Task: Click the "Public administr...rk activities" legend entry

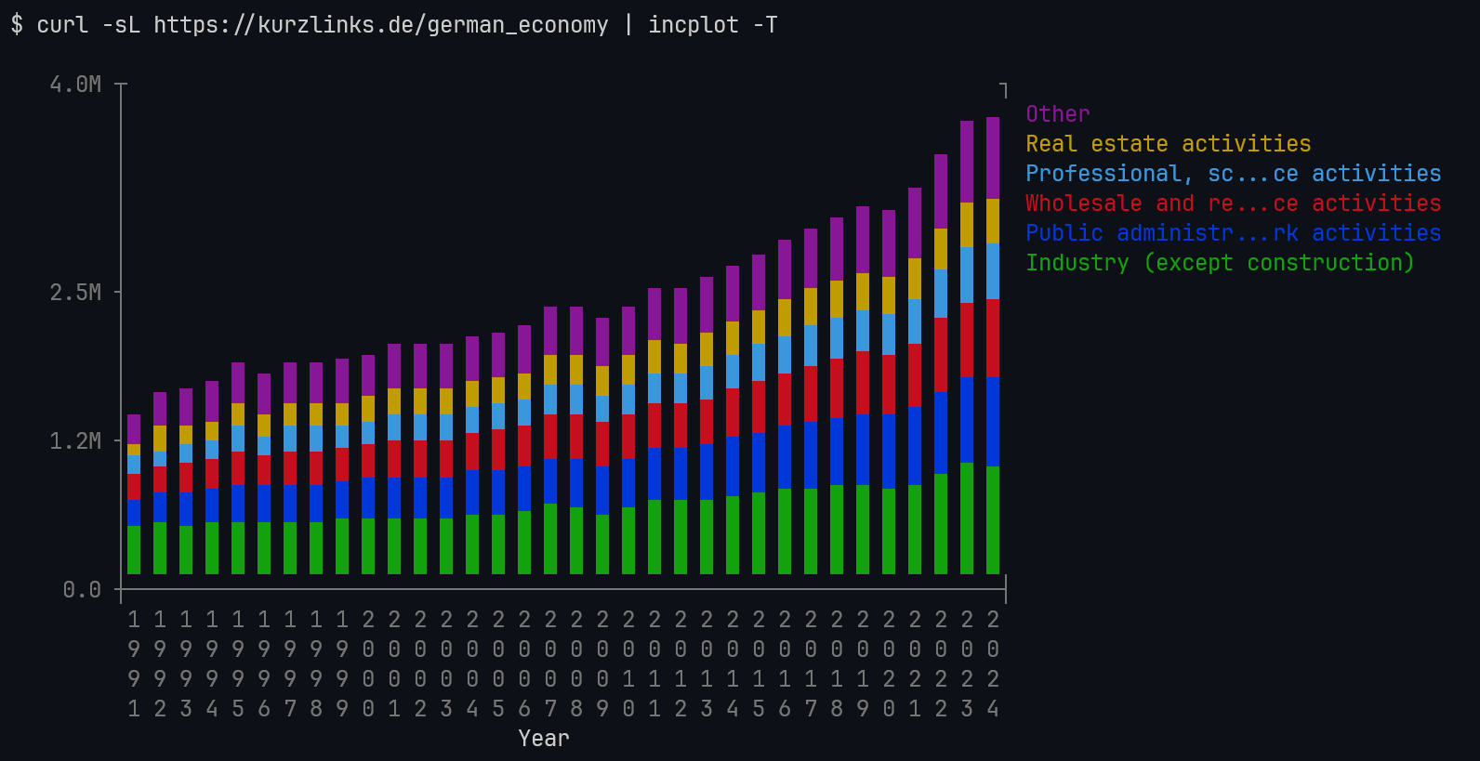Action: (x=1233, y=233)
